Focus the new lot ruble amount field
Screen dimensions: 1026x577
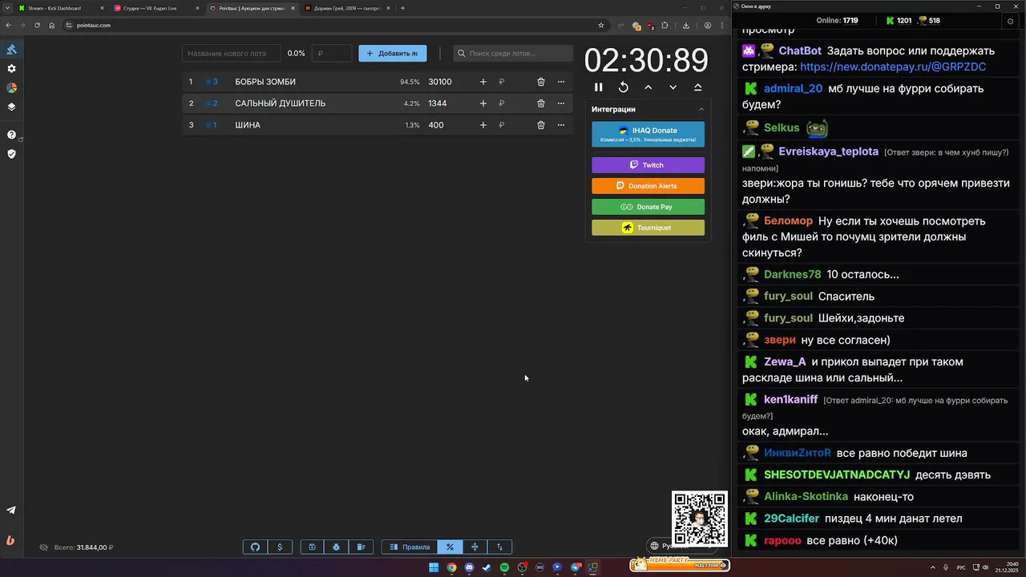pos(332,54)
